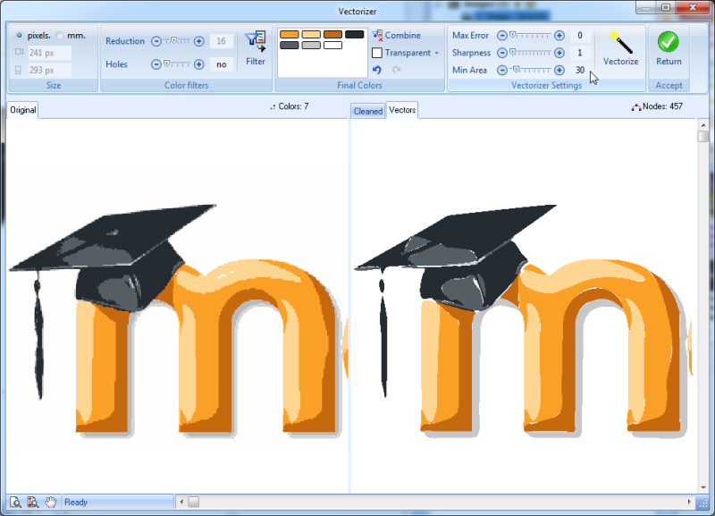Click the Vectors tab label
Image resolution: width=715 pixels, height=516 pixels.
pyautogui.click(x=402, y=110)
